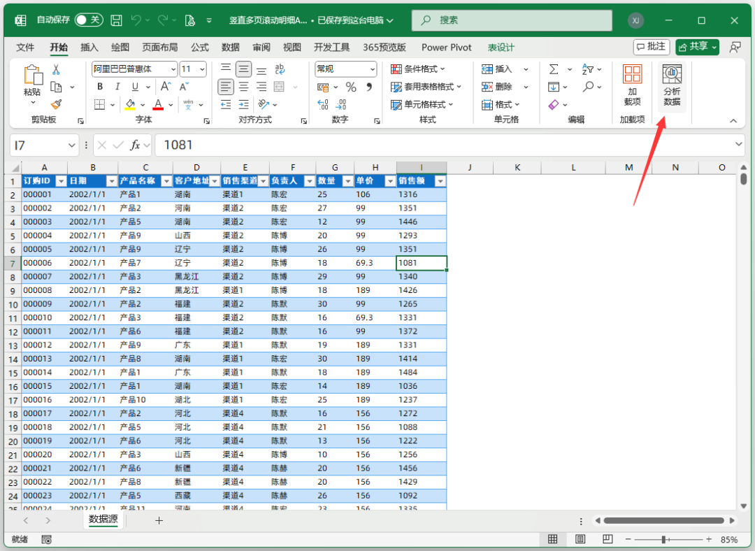755x551 pixels.
Task: Expand the Name Box dropdown next to I7
Action: pos(72,145)
